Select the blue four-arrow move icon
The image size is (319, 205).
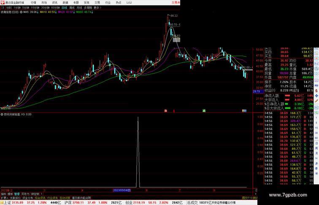pyautogui.click(x=316, y=96)
